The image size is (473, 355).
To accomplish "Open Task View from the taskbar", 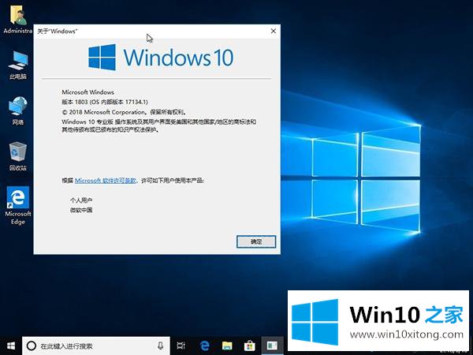I will pos(181,346).
